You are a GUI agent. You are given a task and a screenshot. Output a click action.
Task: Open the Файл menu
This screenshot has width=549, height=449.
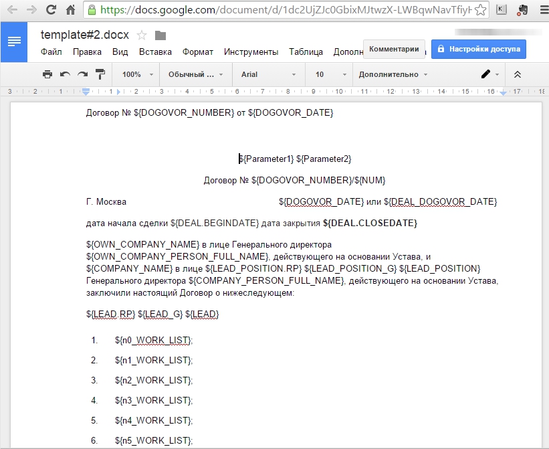coord(51,52)
